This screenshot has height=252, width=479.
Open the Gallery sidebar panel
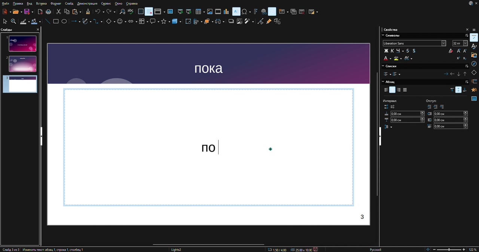pos(474,55)
